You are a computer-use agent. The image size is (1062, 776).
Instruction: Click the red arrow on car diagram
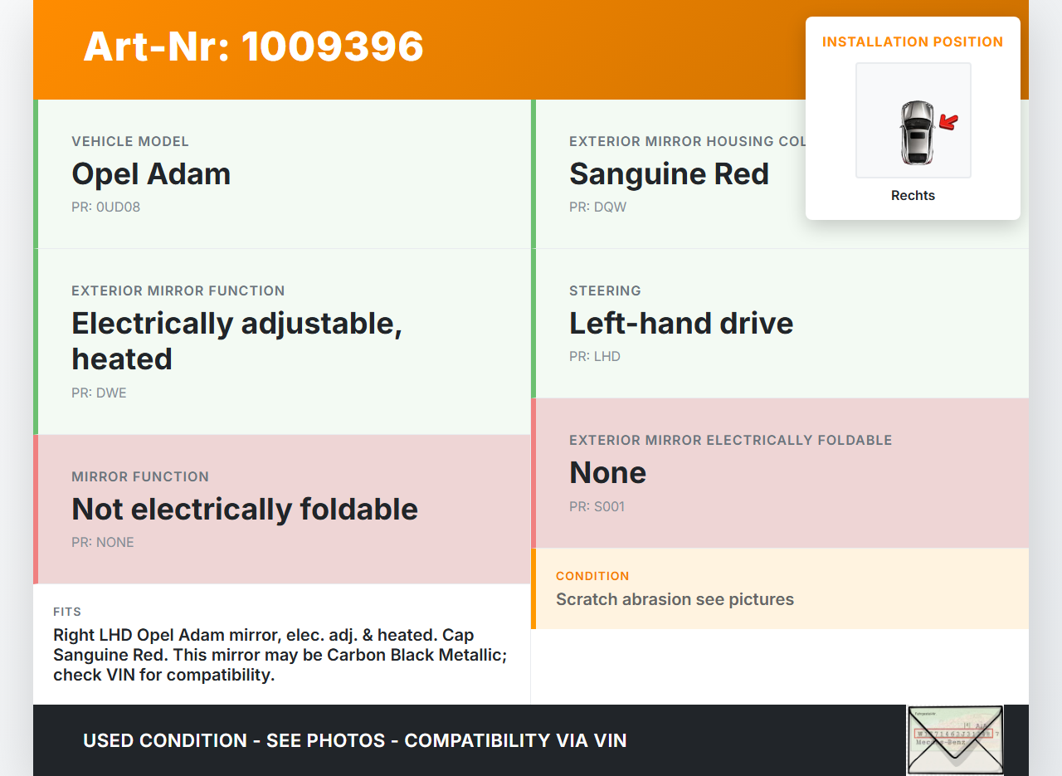948,123
